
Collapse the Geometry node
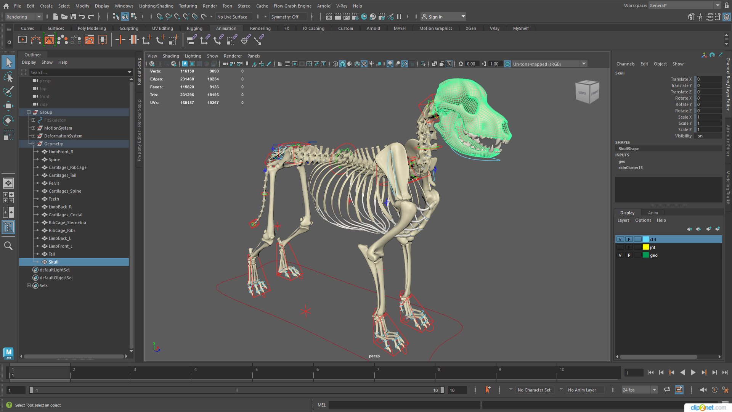(33, 143)
